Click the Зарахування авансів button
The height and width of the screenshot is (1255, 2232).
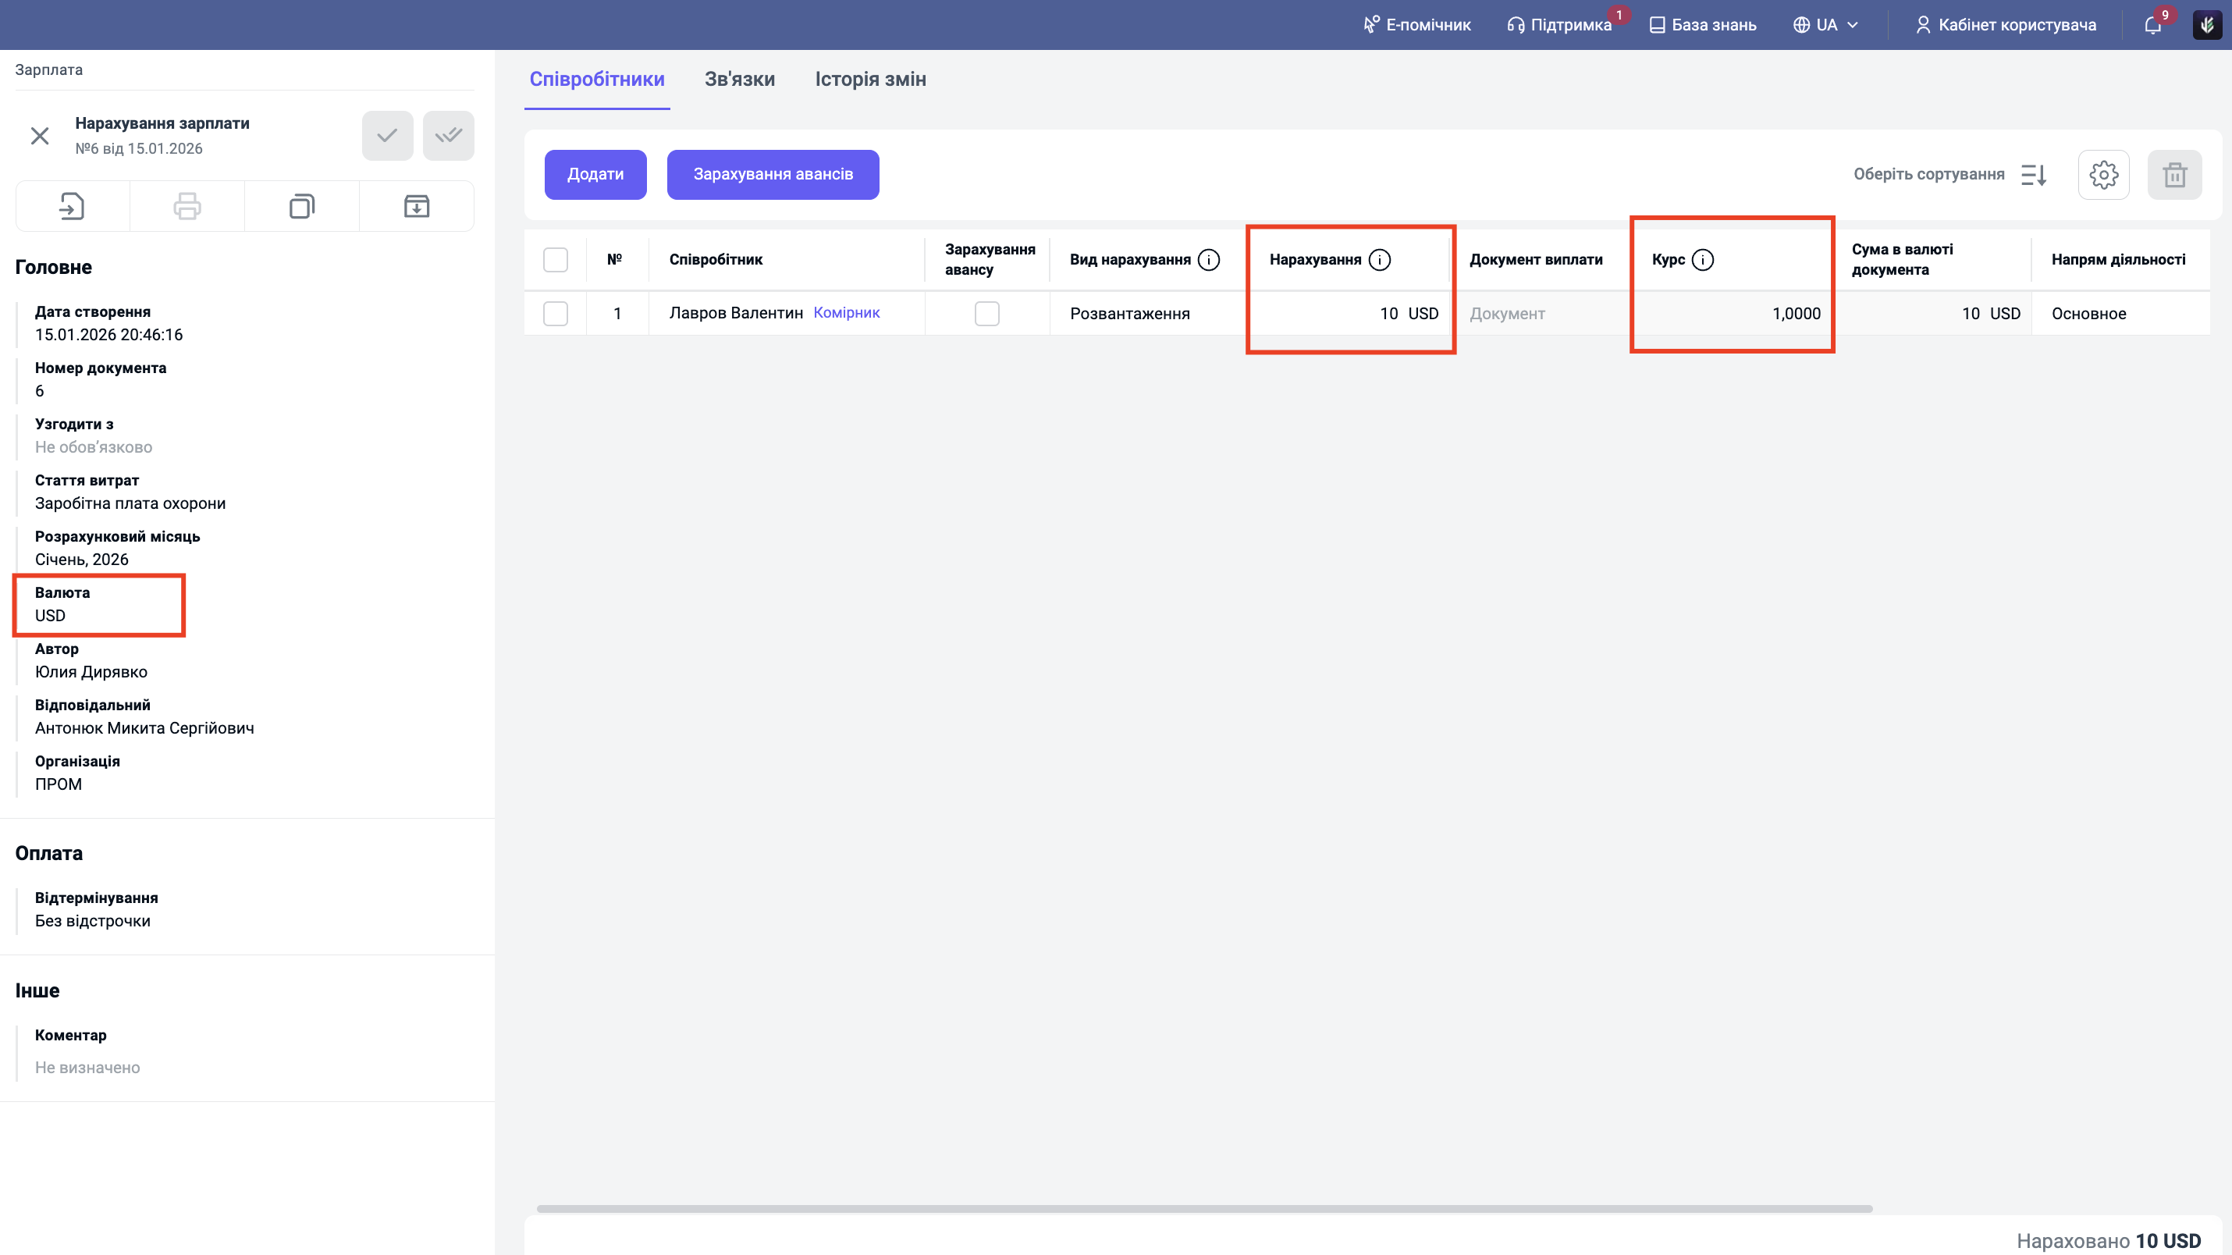click(773, 175)
